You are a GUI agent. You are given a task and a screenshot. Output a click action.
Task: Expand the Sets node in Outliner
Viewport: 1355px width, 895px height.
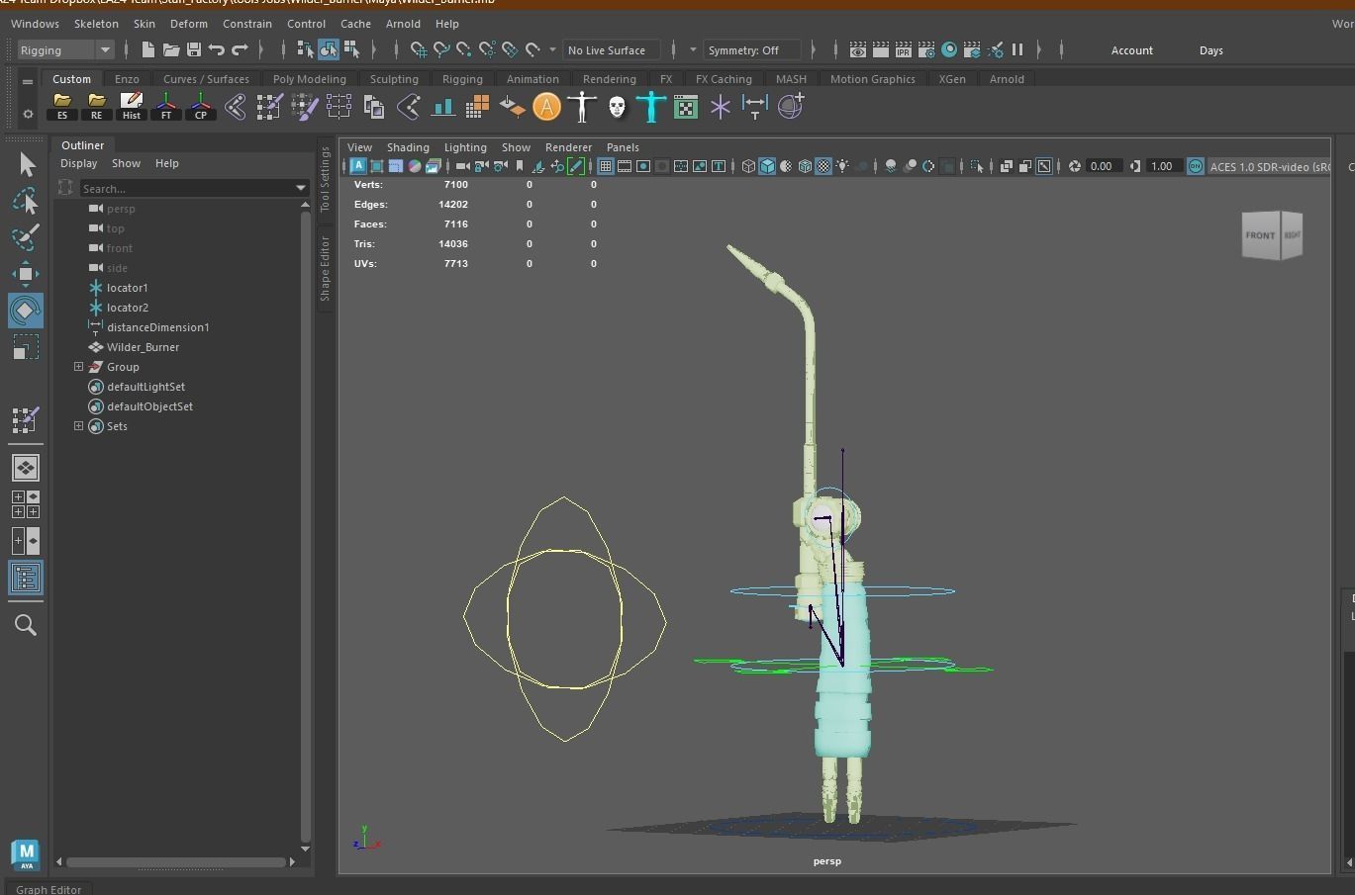coord(79,426)
